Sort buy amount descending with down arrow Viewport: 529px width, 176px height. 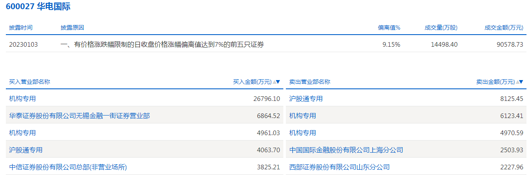pos(278,82)
